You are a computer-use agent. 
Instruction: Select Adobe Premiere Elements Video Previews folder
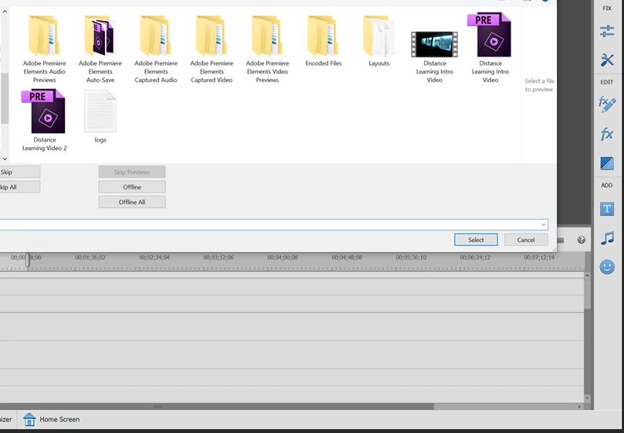(267, 49)
